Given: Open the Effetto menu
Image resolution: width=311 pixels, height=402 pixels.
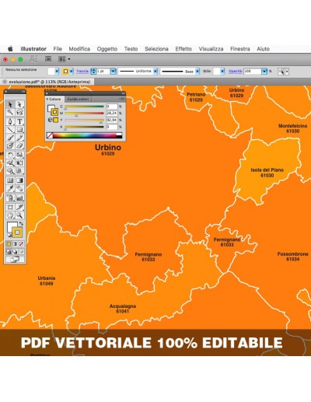Looking at the screenshot, I should click(x=183, y=49).
